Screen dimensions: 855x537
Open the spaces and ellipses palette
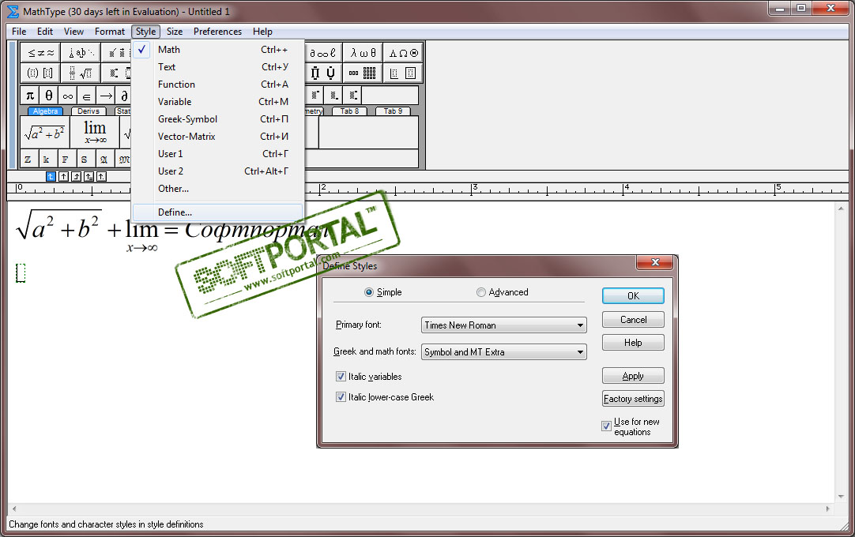[x=81, y=53]
